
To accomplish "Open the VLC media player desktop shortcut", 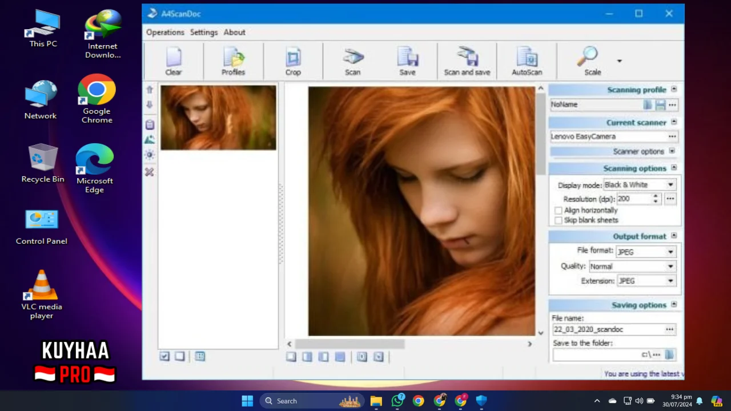I will point(42,295).
